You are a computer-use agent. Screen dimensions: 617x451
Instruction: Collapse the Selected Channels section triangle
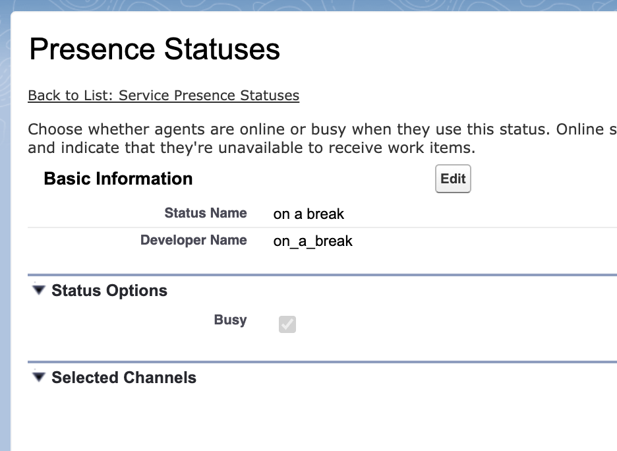click(x=39, y=377)
